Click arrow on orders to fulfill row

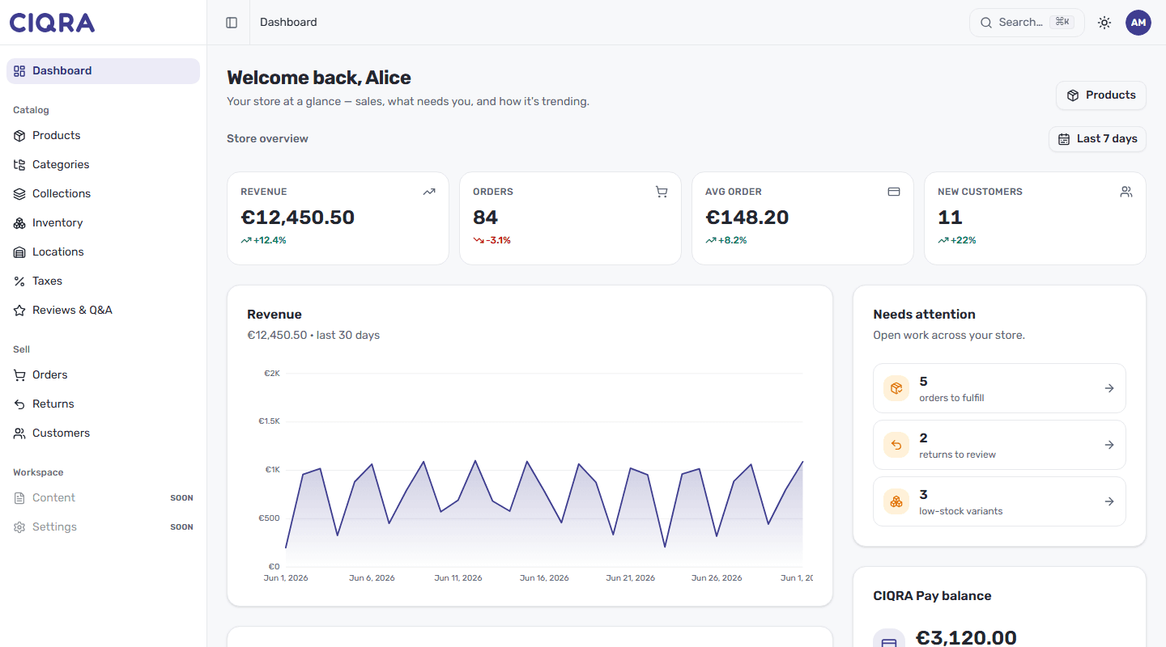[1109, 388]
